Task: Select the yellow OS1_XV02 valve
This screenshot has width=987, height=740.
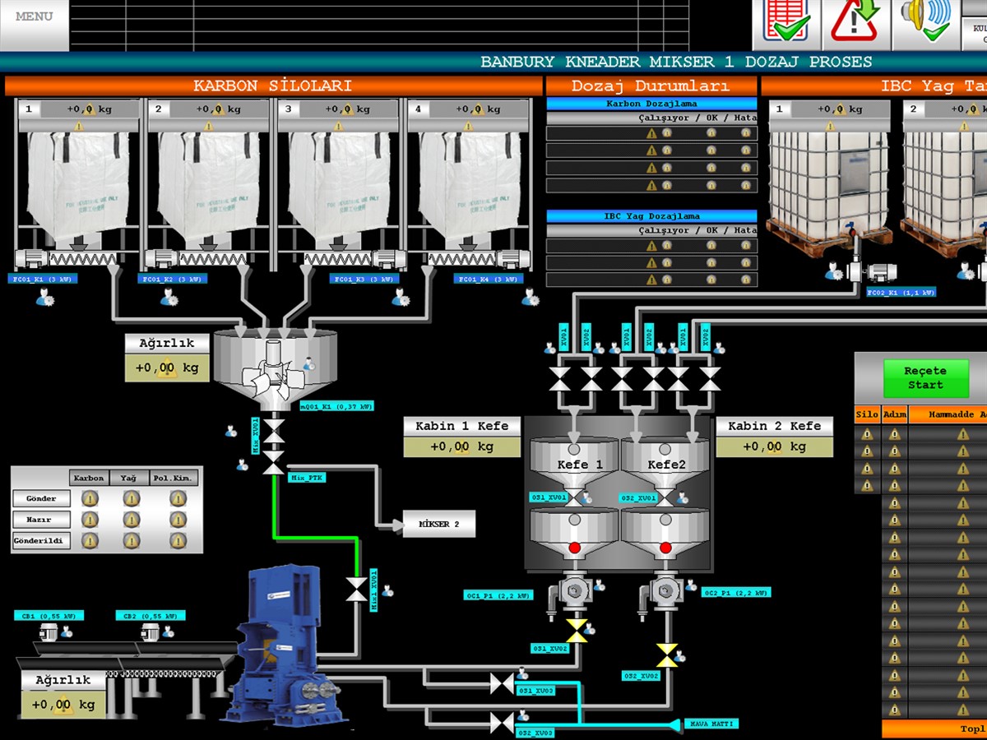Action: [577, 631]
